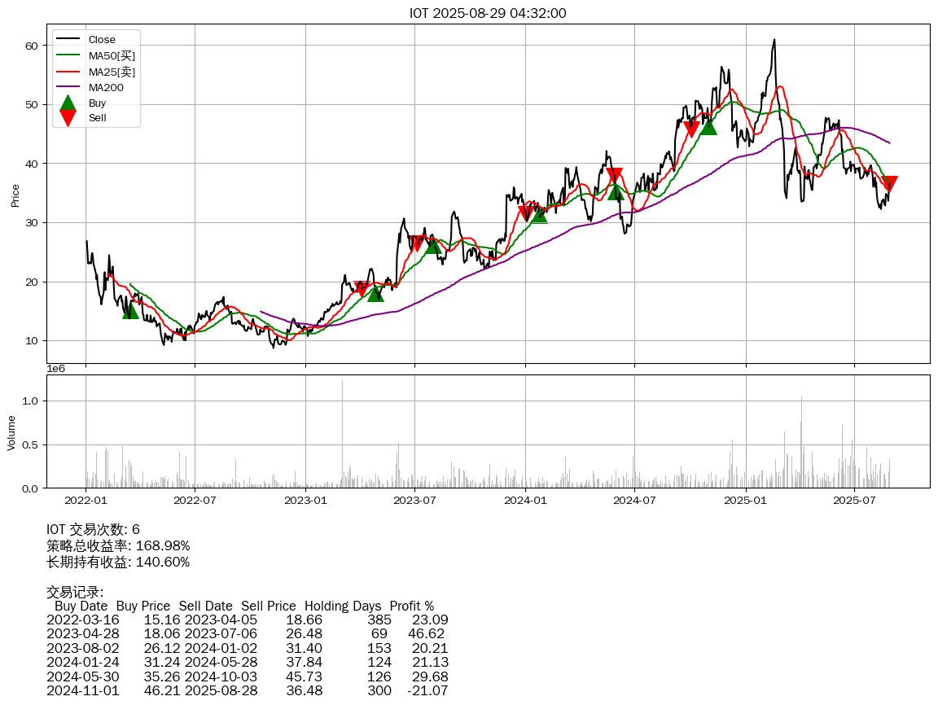938x705 pixels.
Task: Click the April 2023 green buy marker
Action: 375,293
